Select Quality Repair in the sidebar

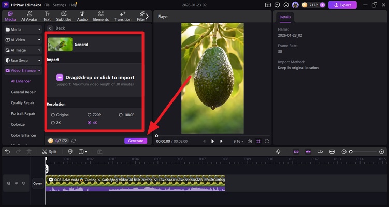point(23,102)
